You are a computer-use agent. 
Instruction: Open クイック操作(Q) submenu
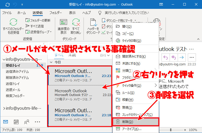point(135,85)
